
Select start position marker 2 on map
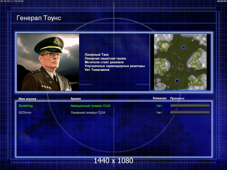[x=184, y=47]
